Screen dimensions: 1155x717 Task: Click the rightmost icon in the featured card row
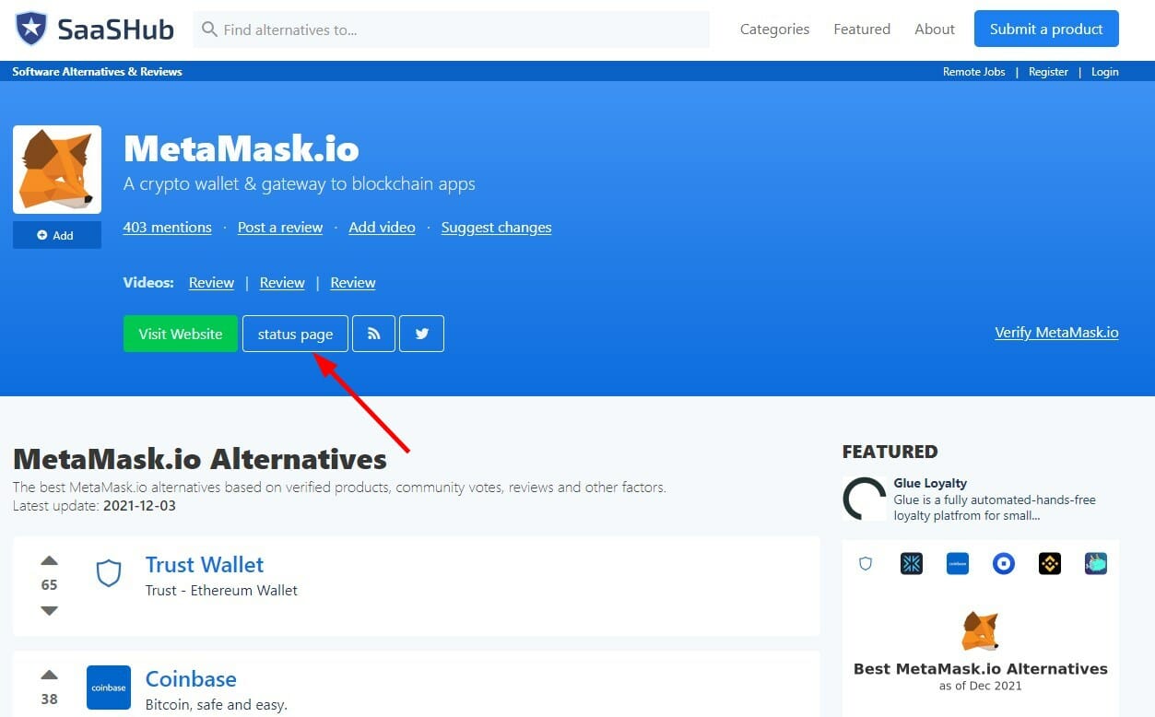tap(1096, 563)
